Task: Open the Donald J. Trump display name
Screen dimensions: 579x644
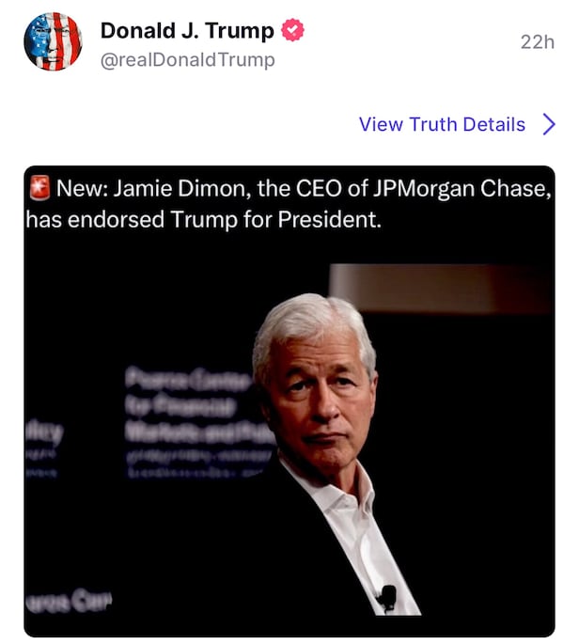Action: coord(186,30)
